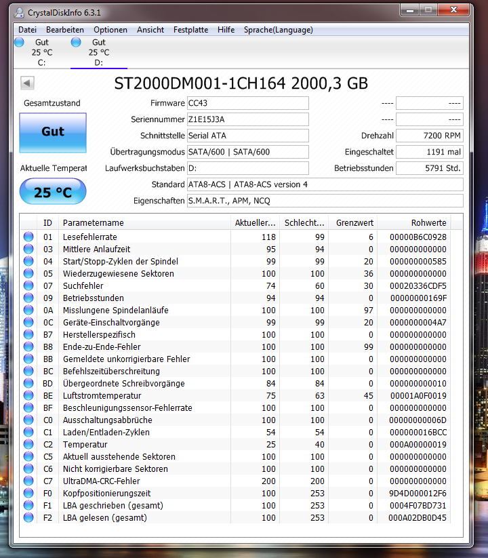This screenshot has height=558, width=488.
Task: Click raw value 00000B6C0928
Action: coord(418,237)
